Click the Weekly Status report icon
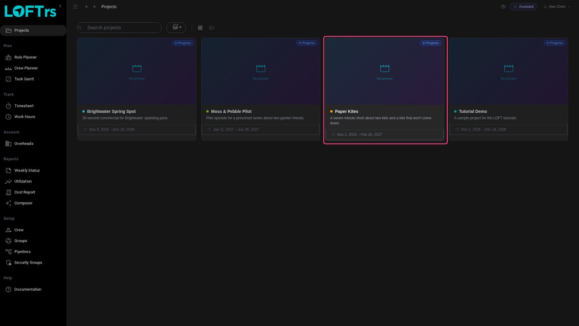Screen dimensions: 579x326 pos(8,171)
